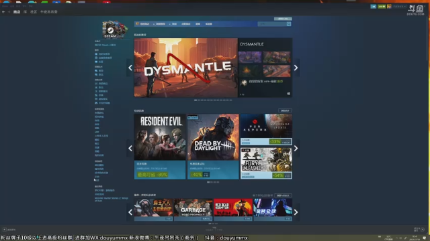
Task: Click the add game plus icon at bottom left
Action: (5, 230)
